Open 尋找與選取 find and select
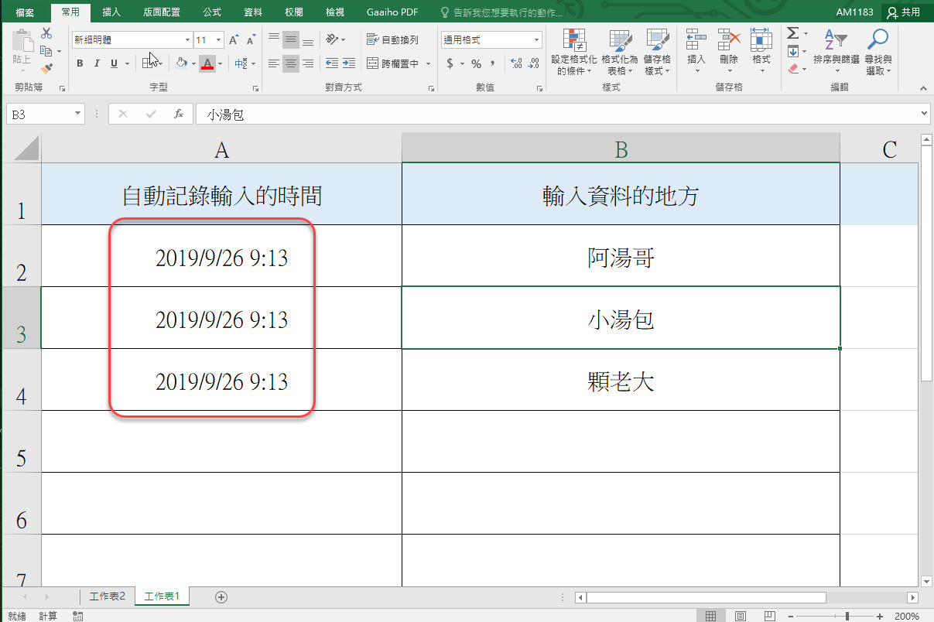 pyautogui.click(x=878, y=51)
